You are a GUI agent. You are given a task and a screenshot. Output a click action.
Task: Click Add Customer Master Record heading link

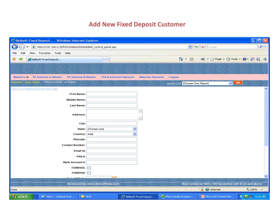35,89
